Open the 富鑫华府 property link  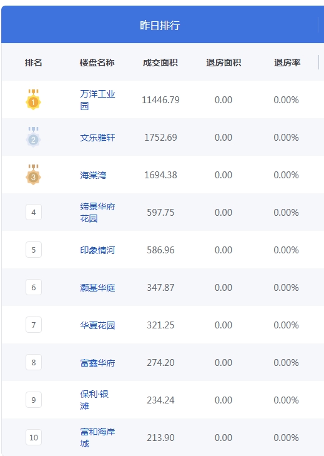click(97, 363)
